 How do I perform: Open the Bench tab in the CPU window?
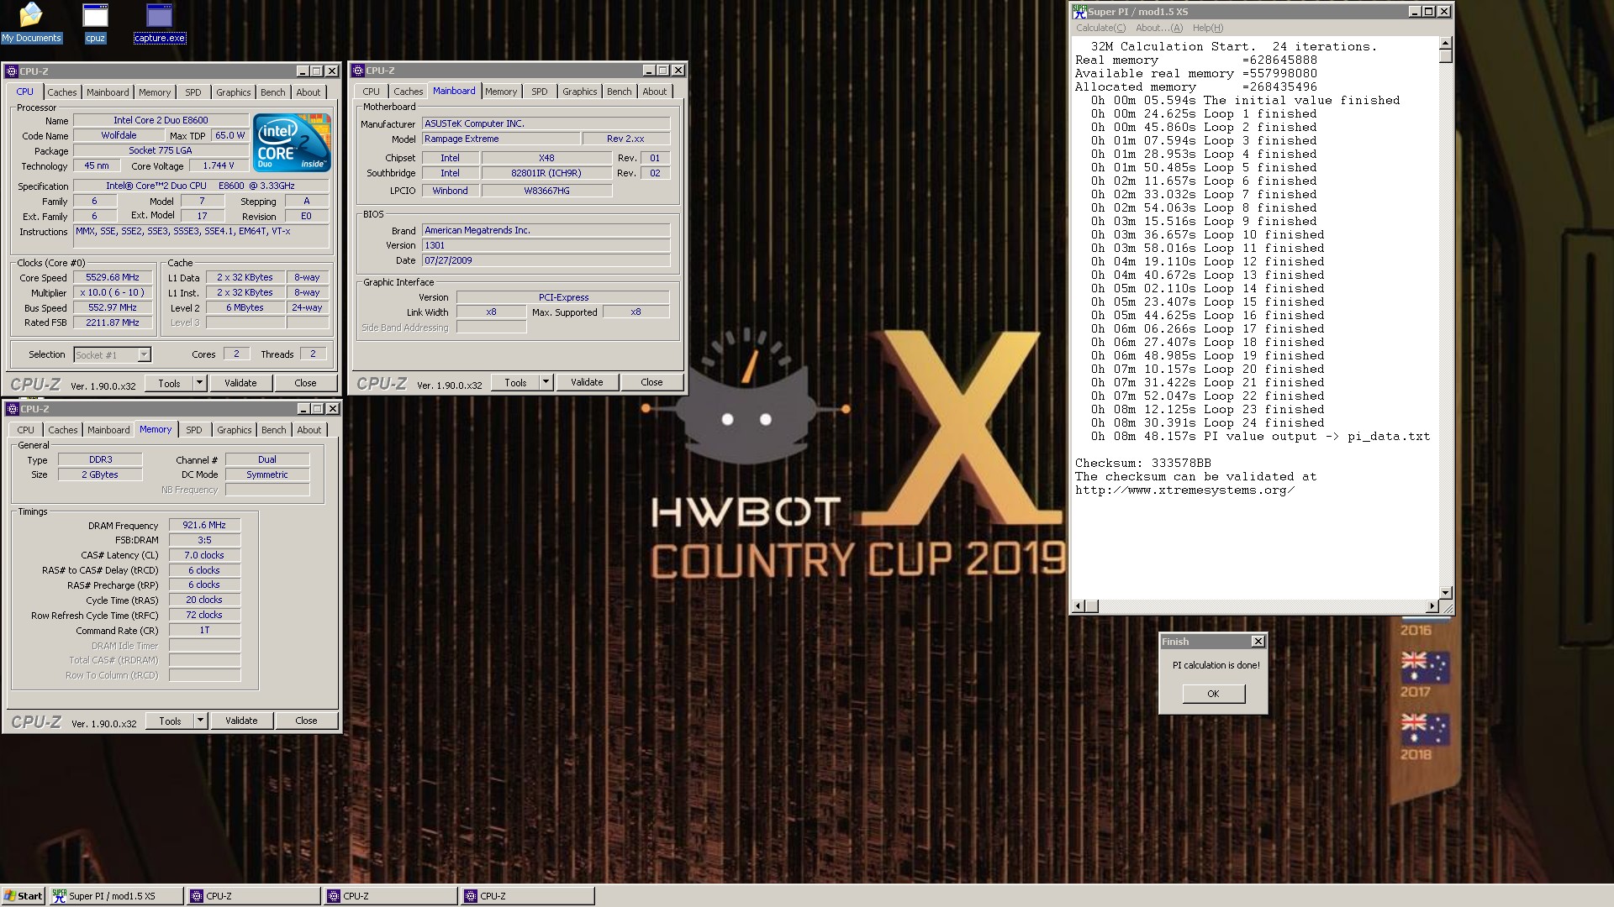272,92
